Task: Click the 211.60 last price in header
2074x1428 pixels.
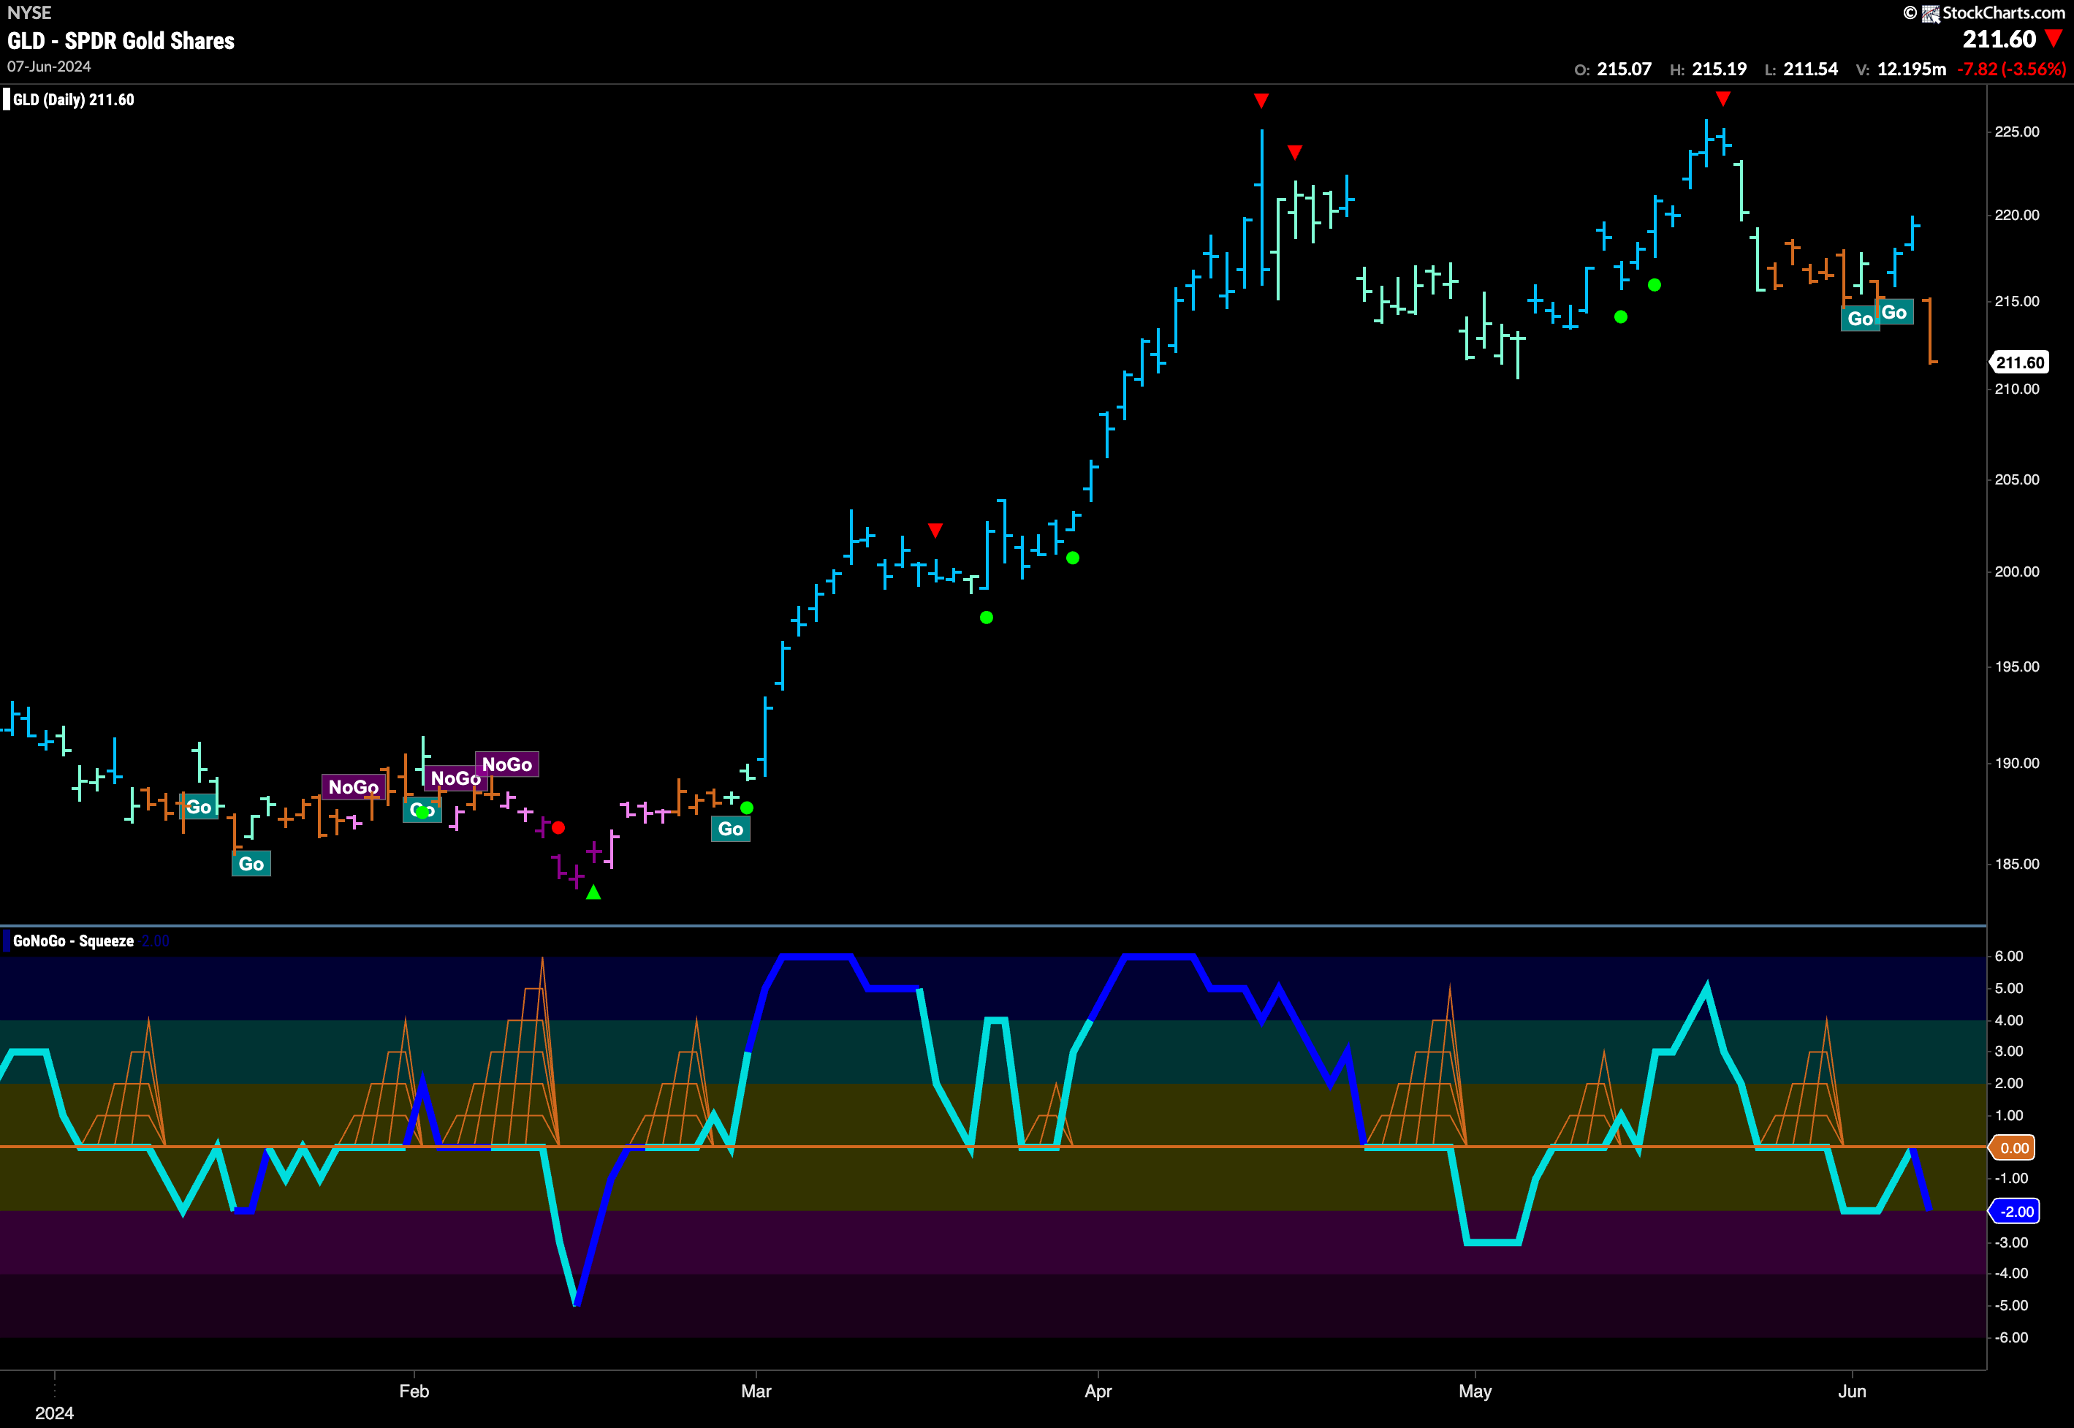Action: click(1999, 39)
